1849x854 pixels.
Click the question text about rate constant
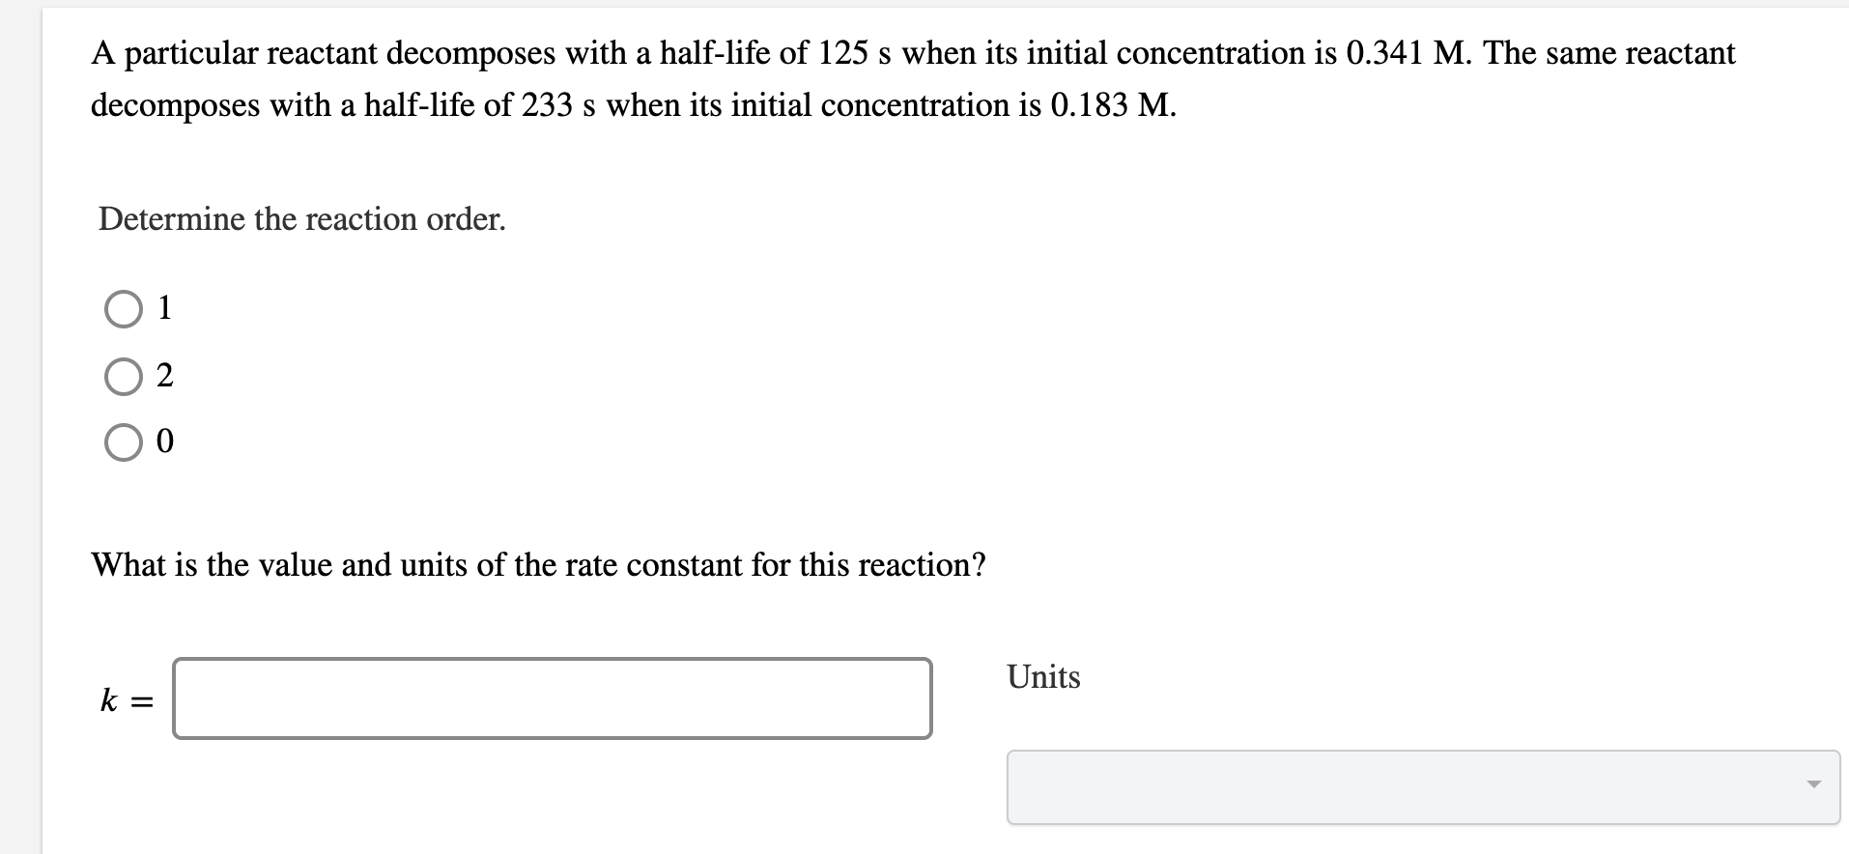(x=538, y=565)
